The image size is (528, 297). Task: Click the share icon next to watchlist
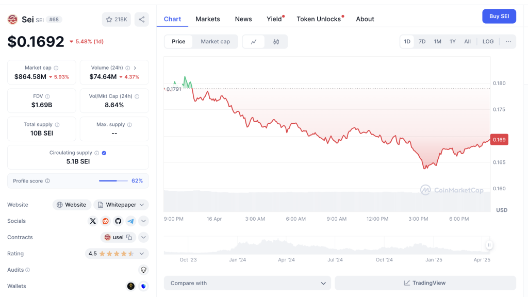click(142, 20)
